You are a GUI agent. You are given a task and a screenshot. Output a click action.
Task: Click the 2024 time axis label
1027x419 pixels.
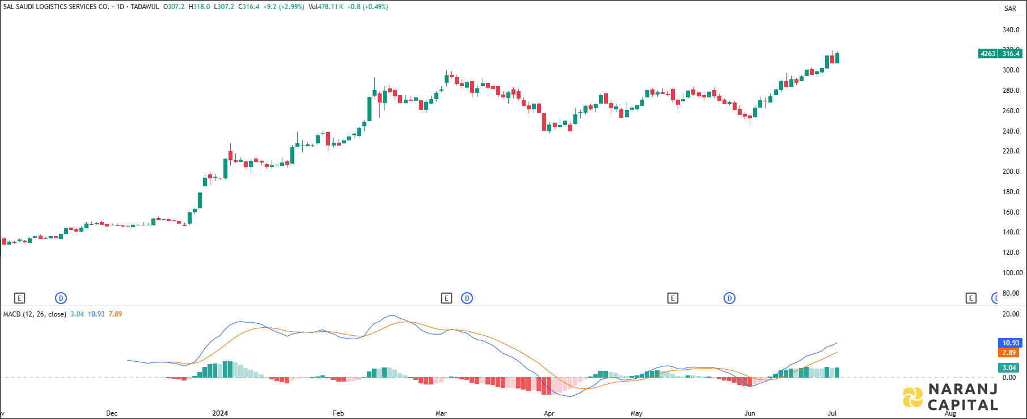click(x=220, y=413)
